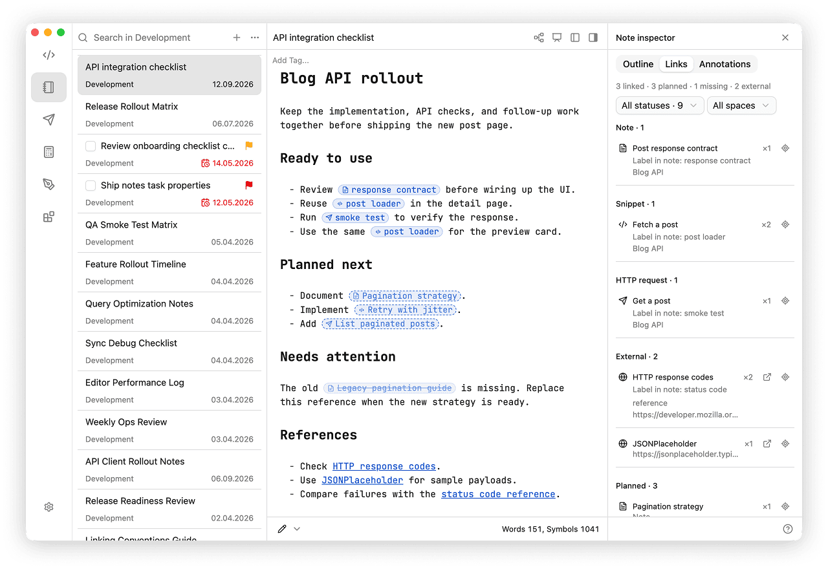Open the mind map view icon
The width and height of the screenshot is (828, 569).
(x=539, y=38)
